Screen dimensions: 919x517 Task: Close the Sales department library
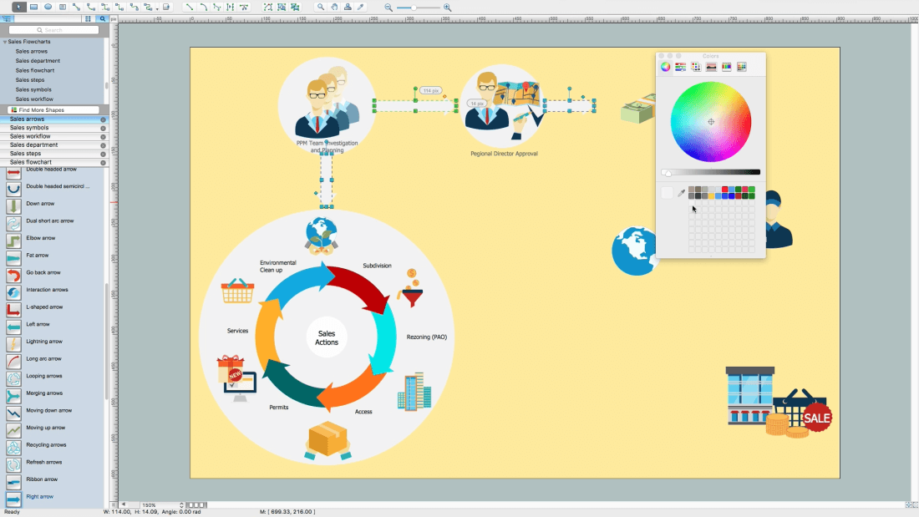pyautogui.click(x=103, y=145)
